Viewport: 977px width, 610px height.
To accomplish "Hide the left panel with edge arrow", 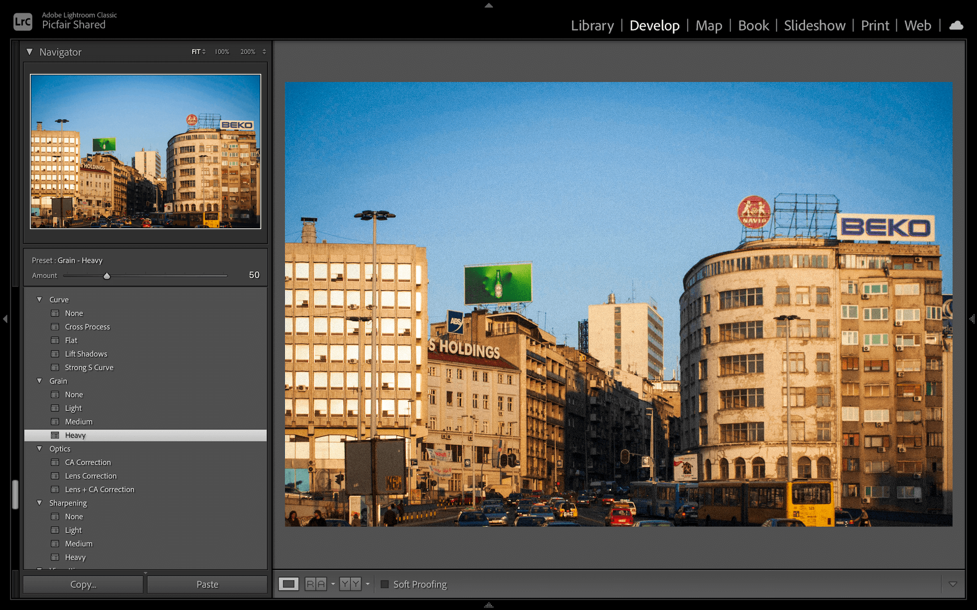I will pos(5,319).
